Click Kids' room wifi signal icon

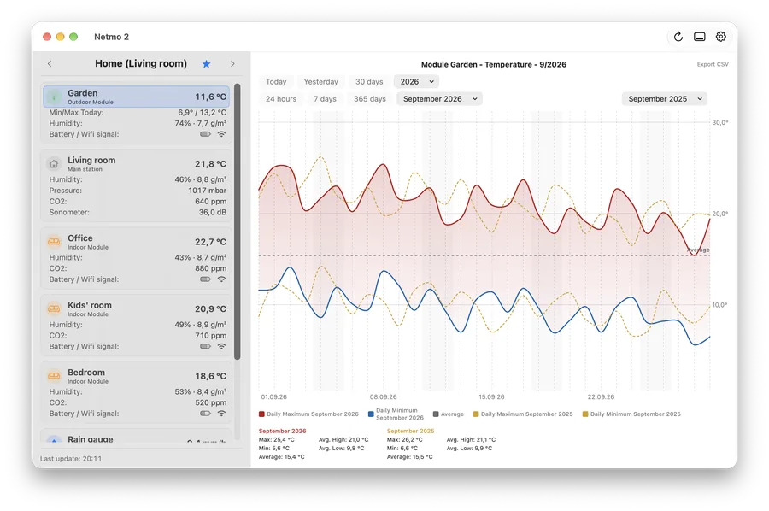tap(221, 347)
